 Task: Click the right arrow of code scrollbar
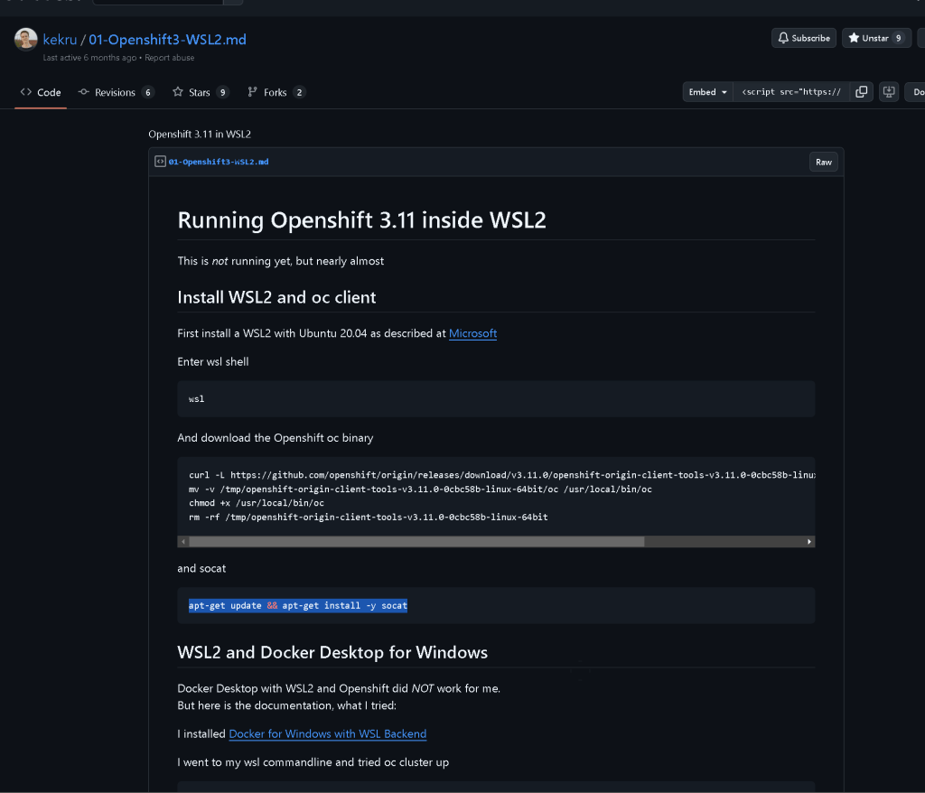click(808, 542)
